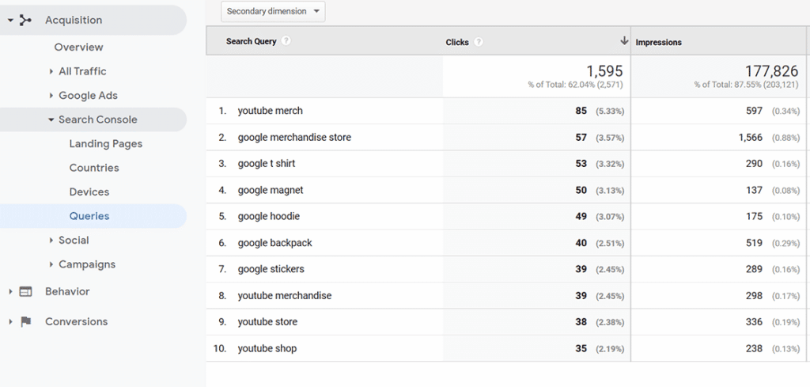Click the 85 clicks value for youtube merch

click(581, 111)
